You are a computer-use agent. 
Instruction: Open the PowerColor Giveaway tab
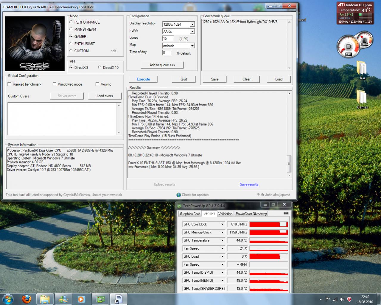pos(251,214)
